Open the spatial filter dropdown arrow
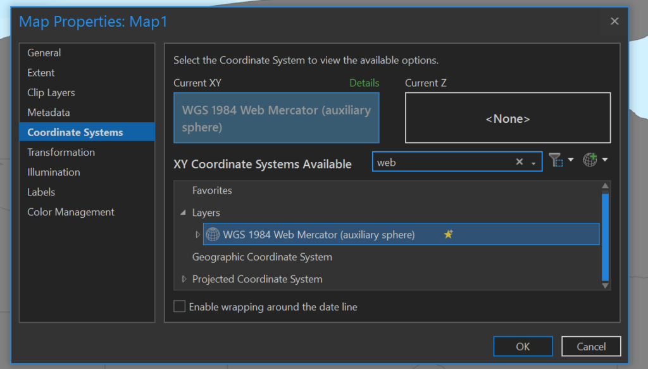 click(x=571, y=159)
